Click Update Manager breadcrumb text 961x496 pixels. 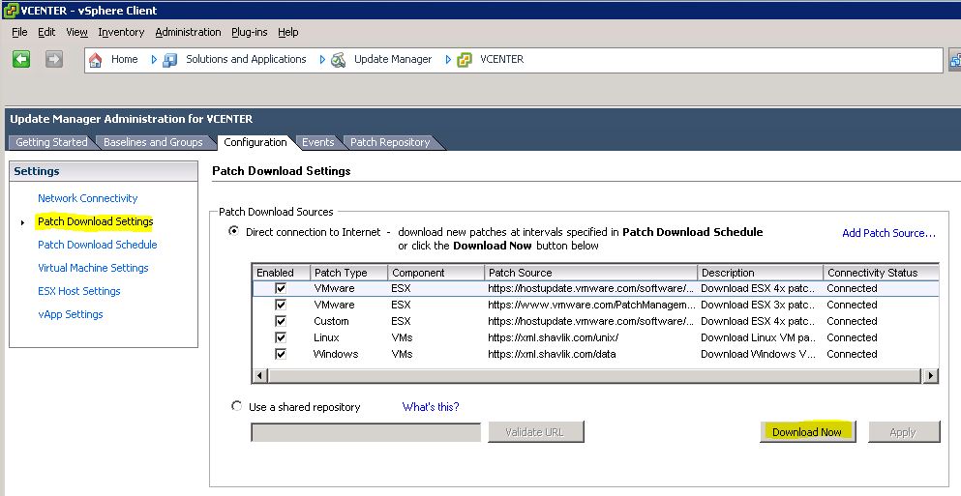click(393, 59)
